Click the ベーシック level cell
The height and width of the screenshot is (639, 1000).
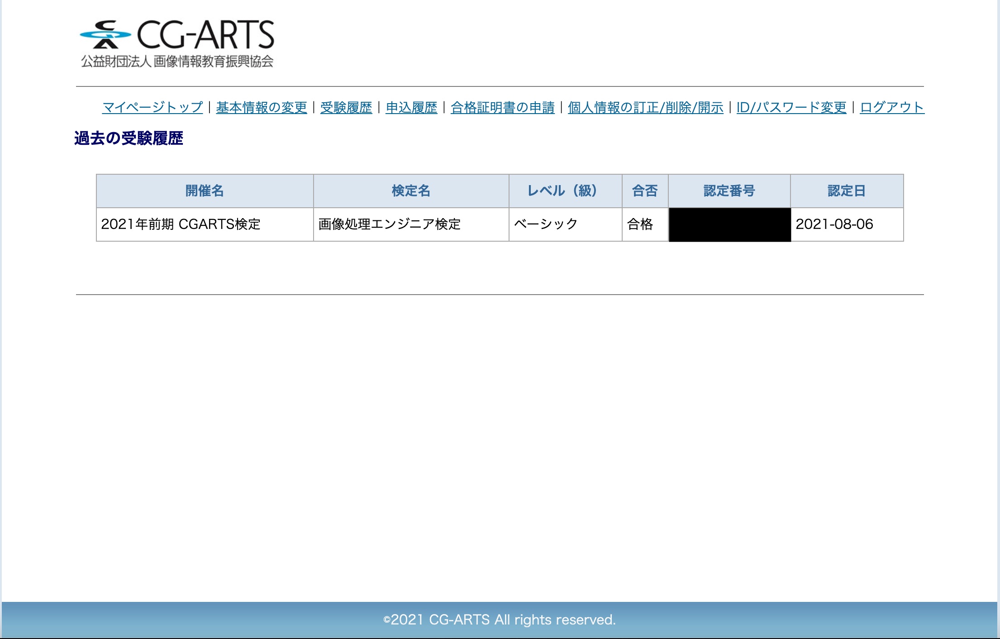pyautogui.click(x=546, y=224)
